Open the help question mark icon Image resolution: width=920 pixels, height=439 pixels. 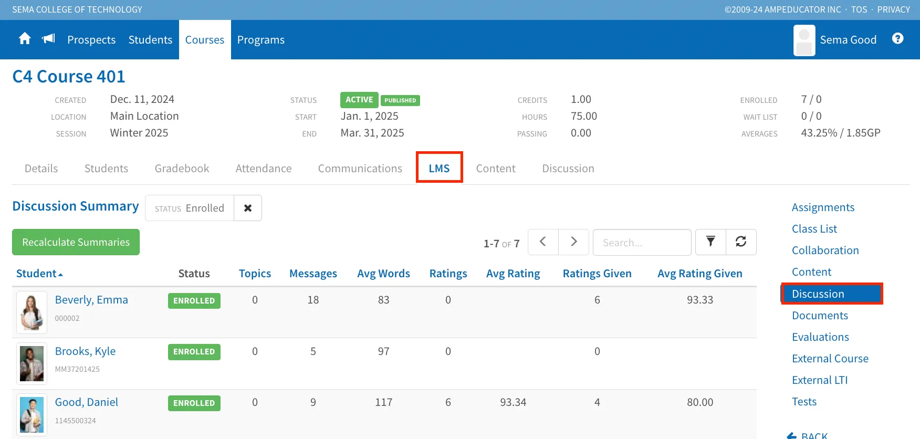(x=898, y=38)
